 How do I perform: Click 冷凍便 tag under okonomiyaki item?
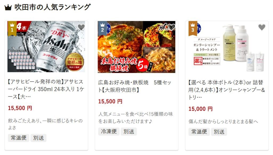109,131
